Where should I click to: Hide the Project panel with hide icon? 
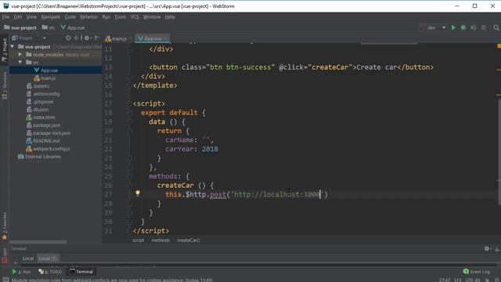pos(97,38)
